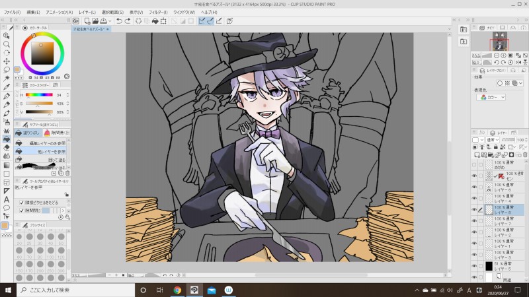529x297 pixels.
Task: Open the layer palette color dropdown
Action: (477, 139)
